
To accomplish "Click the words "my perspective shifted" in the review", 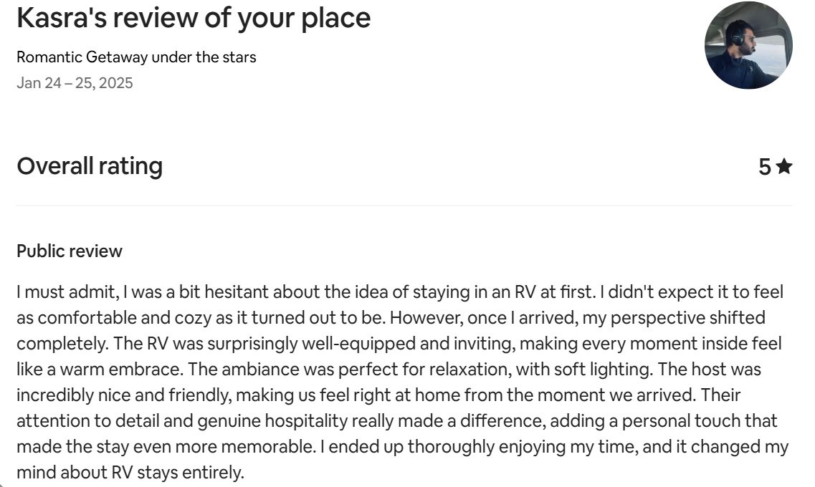I will [674, 318].
